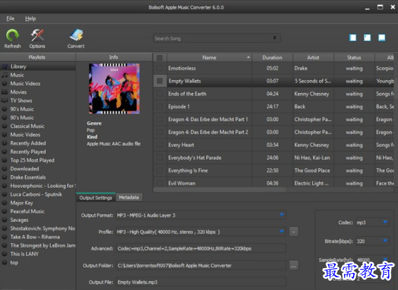Open Shostakovich: Symphony playlist
Image resolution: width=398 pixels, height=290 pixels.
click(x=38, y=229)
